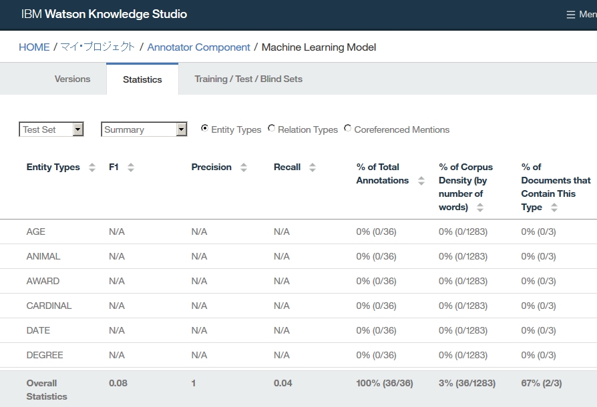
Task: Choose the Coreferenced Mentions radio button
Action: 348,129
